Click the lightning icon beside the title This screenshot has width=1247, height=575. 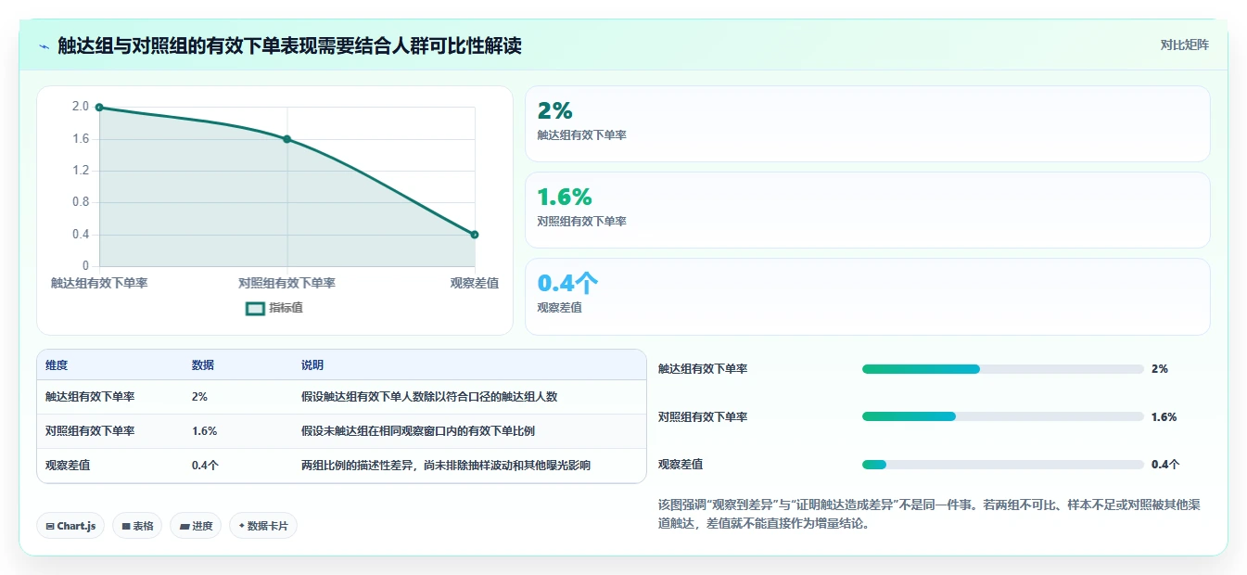pos(45,46)
